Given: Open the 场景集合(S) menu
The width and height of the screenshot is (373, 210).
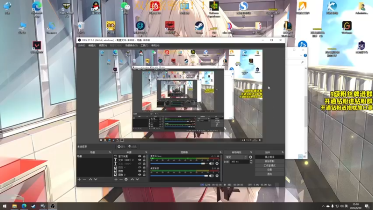Looking at the screenshot, I should click(x=131, y=45).
